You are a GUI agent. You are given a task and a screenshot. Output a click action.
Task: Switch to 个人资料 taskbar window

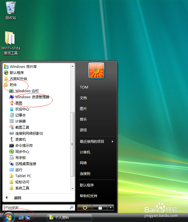[69, 217]
